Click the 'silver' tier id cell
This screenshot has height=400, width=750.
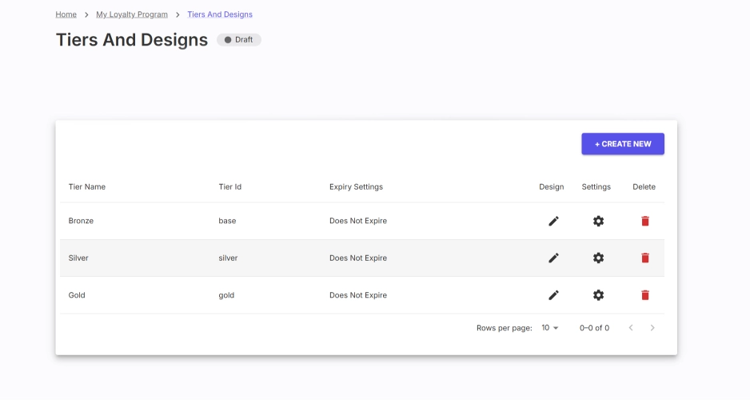click(228, 258)
